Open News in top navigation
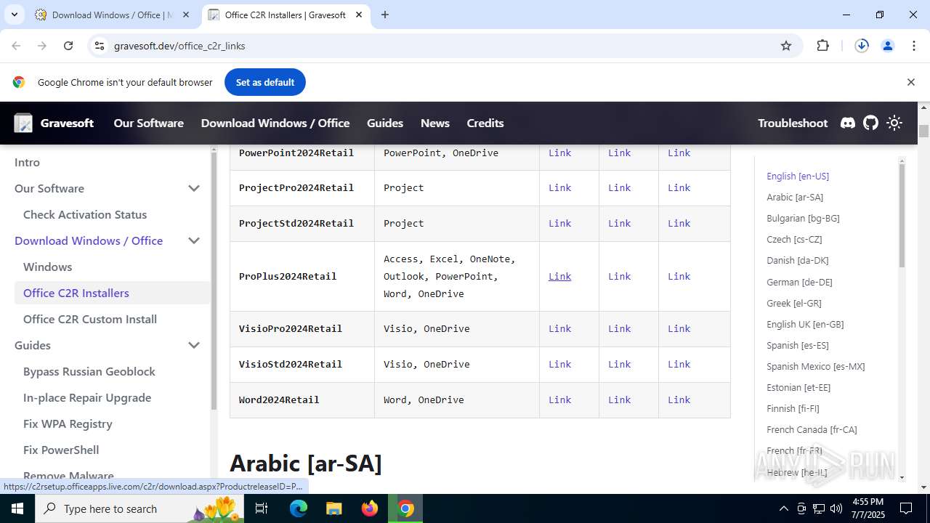 [435, 123]
